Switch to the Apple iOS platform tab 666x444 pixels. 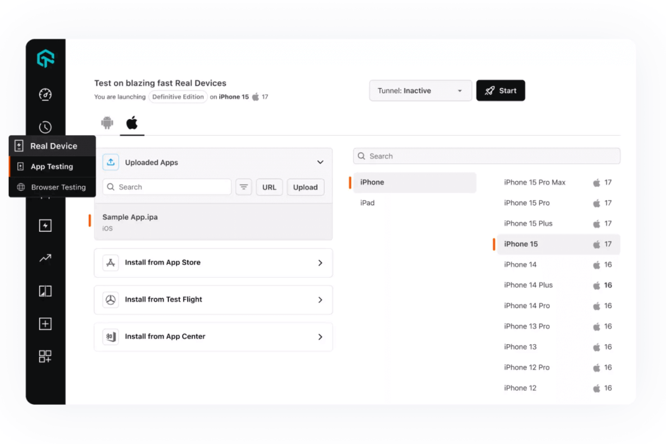132,122
